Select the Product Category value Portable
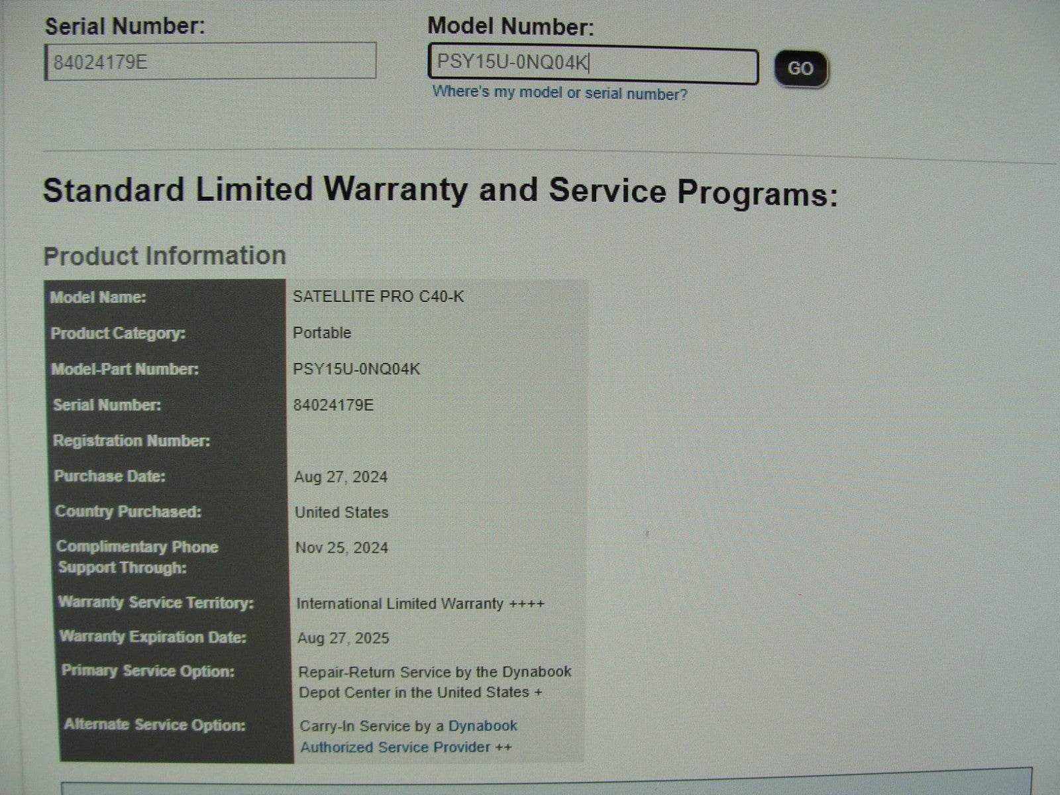The image size is (1060, 795). (x=323, y=334)
